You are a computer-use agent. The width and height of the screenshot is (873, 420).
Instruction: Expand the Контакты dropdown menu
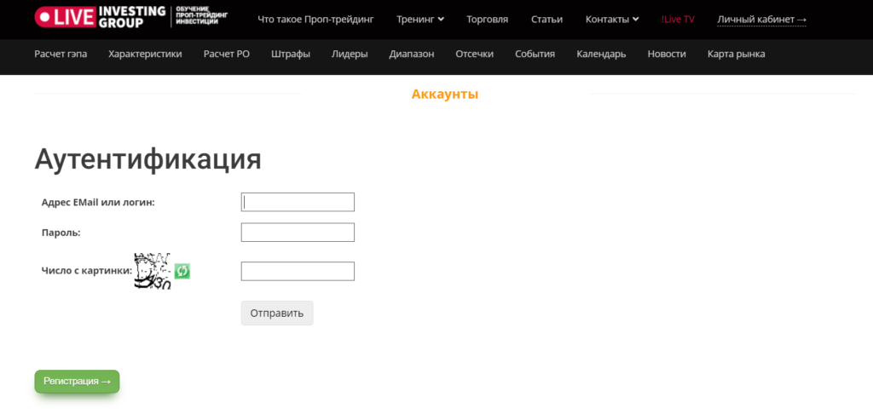(x=612, y=20)
